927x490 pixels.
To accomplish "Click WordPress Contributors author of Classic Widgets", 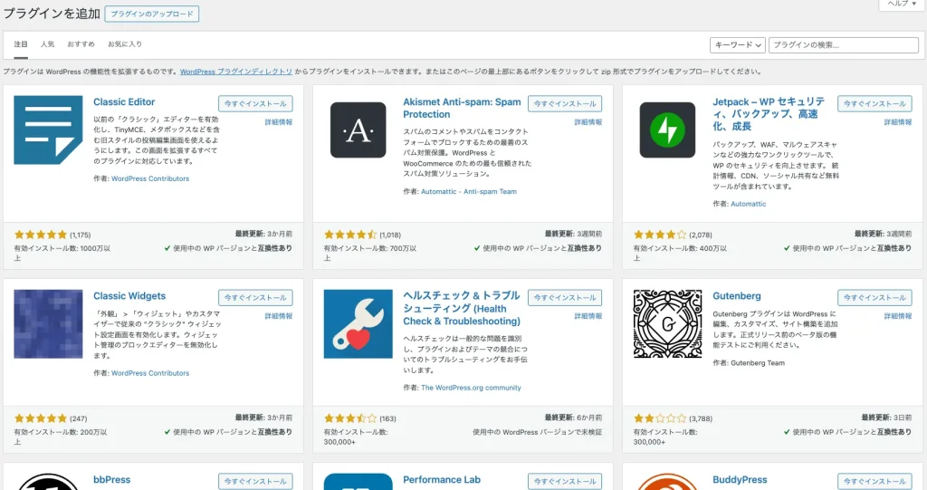I will (x=150, y=373).
